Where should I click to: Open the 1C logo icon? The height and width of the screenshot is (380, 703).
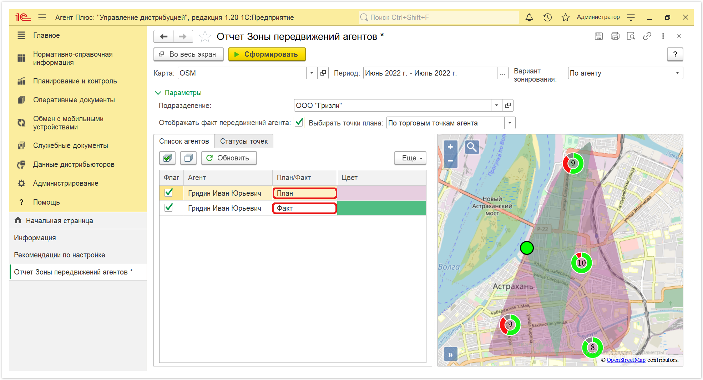pyautogui.click(x=23, y=17)
